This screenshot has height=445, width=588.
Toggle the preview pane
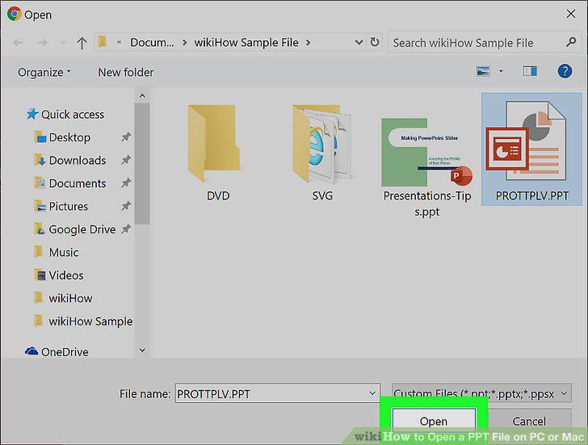pyautogui.click(x=530, y=71)
